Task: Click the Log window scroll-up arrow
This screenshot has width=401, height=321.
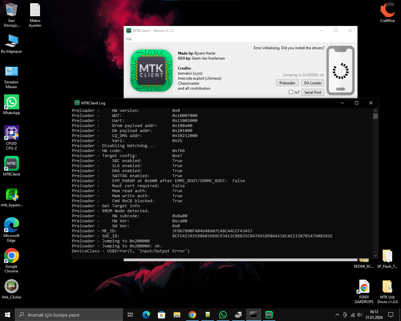Action: (x=376, y=111)
